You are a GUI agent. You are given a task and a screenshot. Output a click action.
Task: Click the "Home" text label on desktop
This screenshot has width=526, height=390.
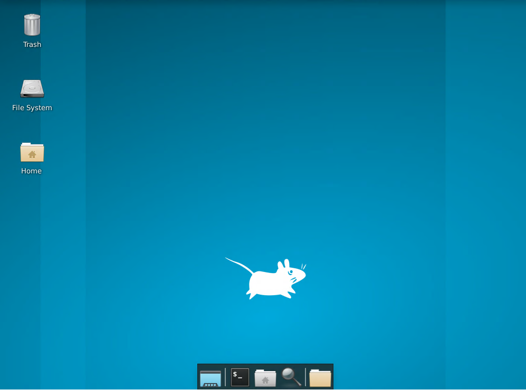point(32,171)
